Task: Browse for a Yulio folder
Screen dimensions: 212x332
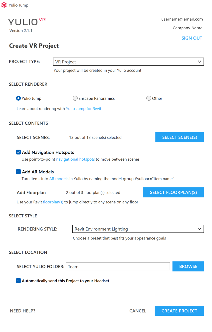Action: (x=188, y=266)
